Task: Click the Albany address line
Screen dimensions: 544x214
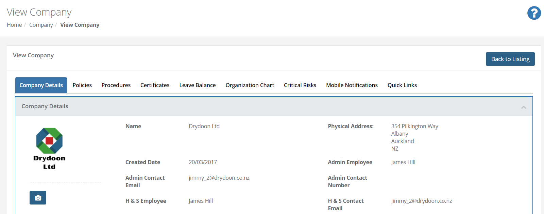Action: pos(400,134)
